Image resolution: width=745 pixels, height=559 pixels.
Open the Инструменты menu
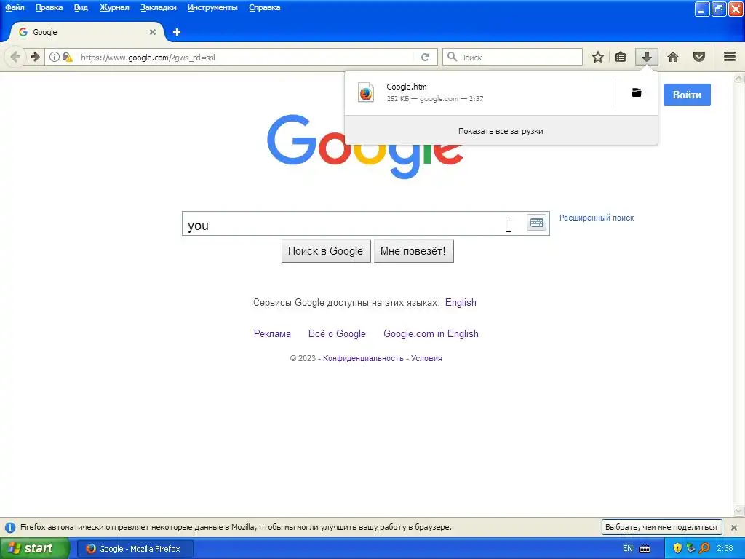(x=212, y=7)
